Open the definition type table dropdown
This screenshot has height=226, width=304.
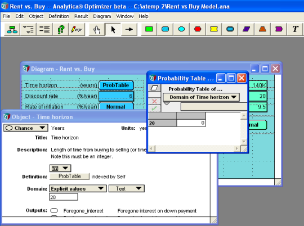pyautogui.click(x=60, y=168)
